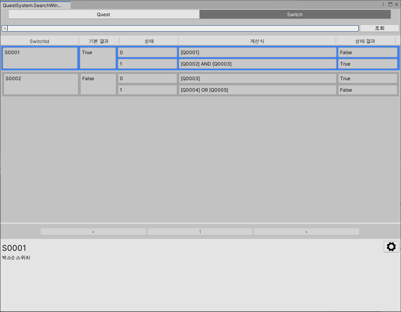Screen dimensions: 401x312
Task: Open settings with the gear icon
Action: (391, 247)
